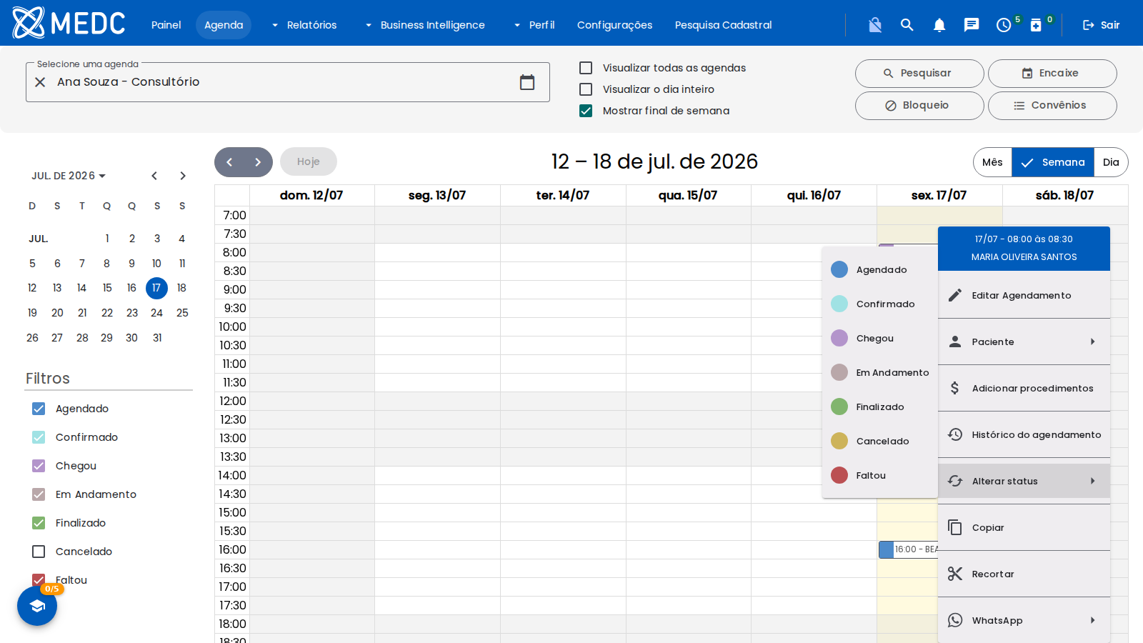Expand the Relatórios dropdown menu
Viewport: 1143px width, 643px height.
304,25
